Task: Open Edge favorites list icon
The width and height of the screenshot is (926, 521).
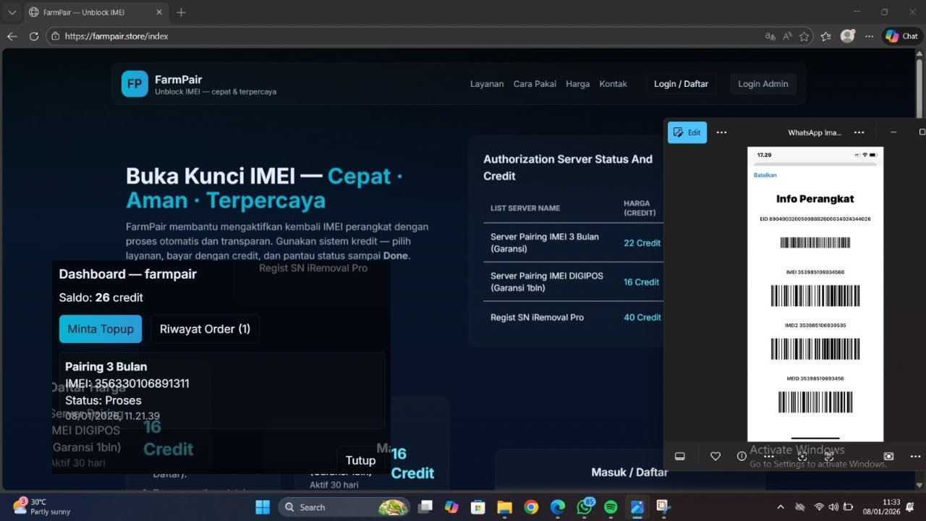Action: pos(826,36)
